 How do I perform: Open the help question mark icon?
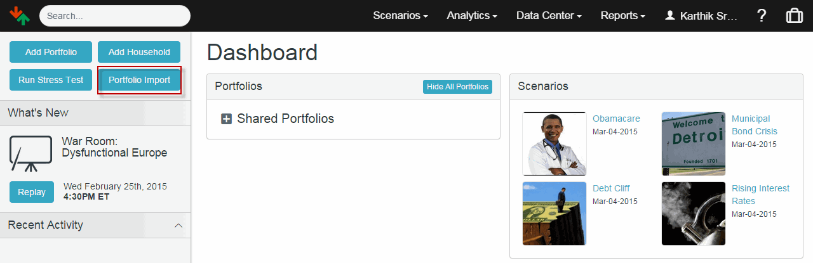[x=762, y=16]
